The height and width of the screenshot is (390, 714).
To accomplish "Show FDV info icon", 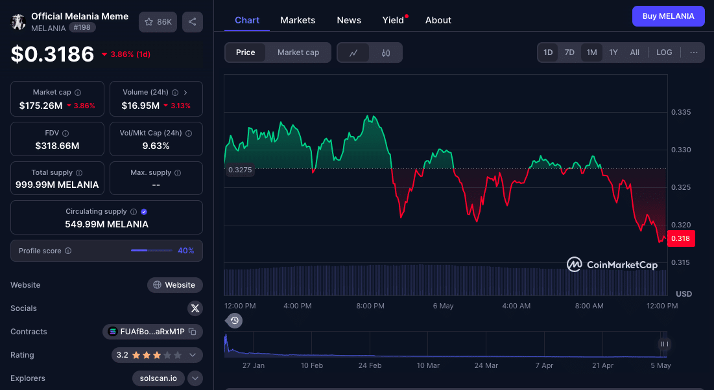I will [x=65, y=133].
